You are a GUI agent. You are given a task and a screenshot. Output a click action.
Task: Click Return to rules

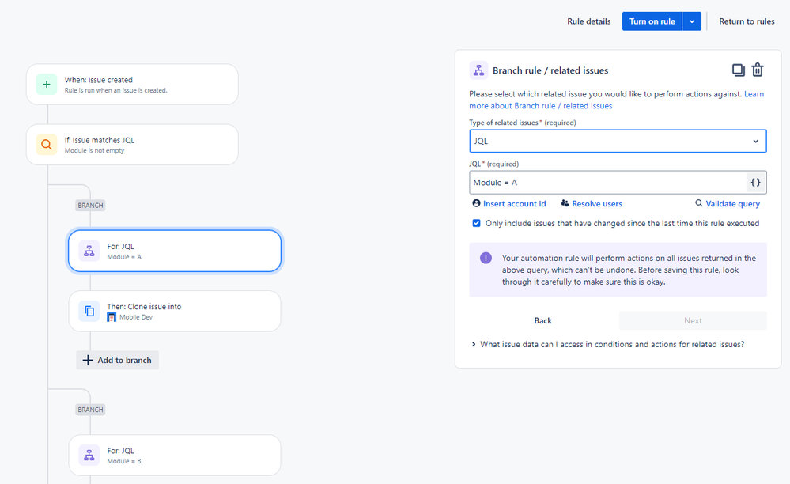point(747,21)
